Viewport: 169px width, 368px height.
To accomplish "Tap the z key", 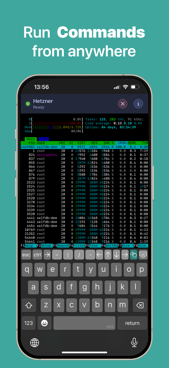I will (46, 305).
